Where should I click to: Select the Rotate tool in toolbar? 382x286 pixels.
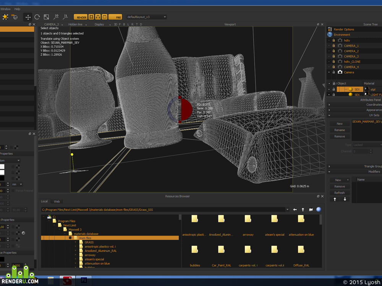(37, 17)
